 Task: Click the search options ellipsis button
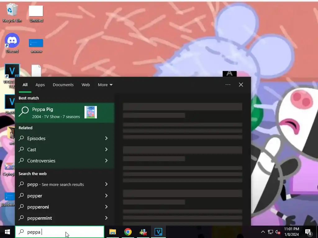pos(228,85)
